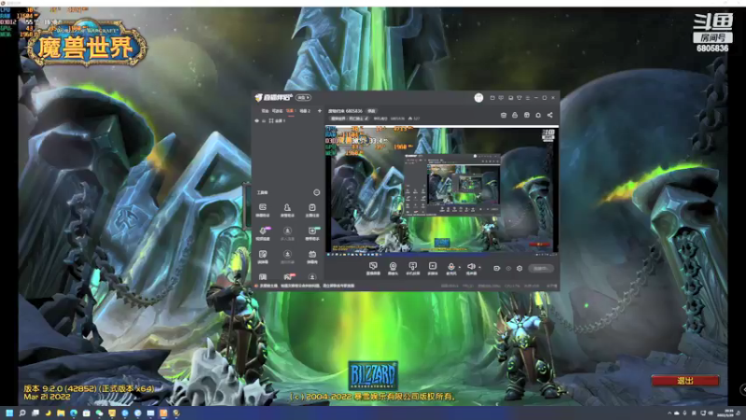The height and width of the screenshot is (420, 746).
Task: Open the shirt skin icon in title bar
Action: tap(519, 98)
